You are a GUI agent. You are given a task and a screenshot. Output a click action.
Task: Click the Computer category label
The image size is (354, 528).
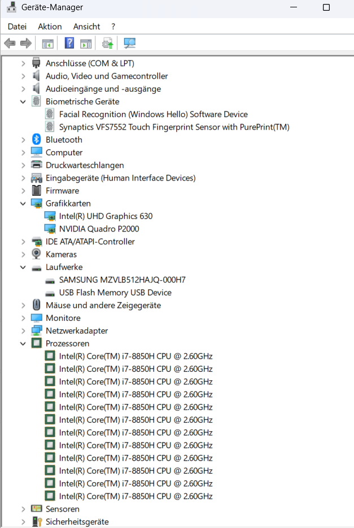point(64,153)
